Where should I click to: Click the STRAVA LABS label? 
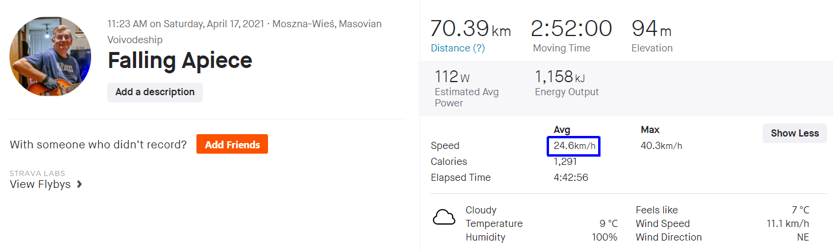37,173
